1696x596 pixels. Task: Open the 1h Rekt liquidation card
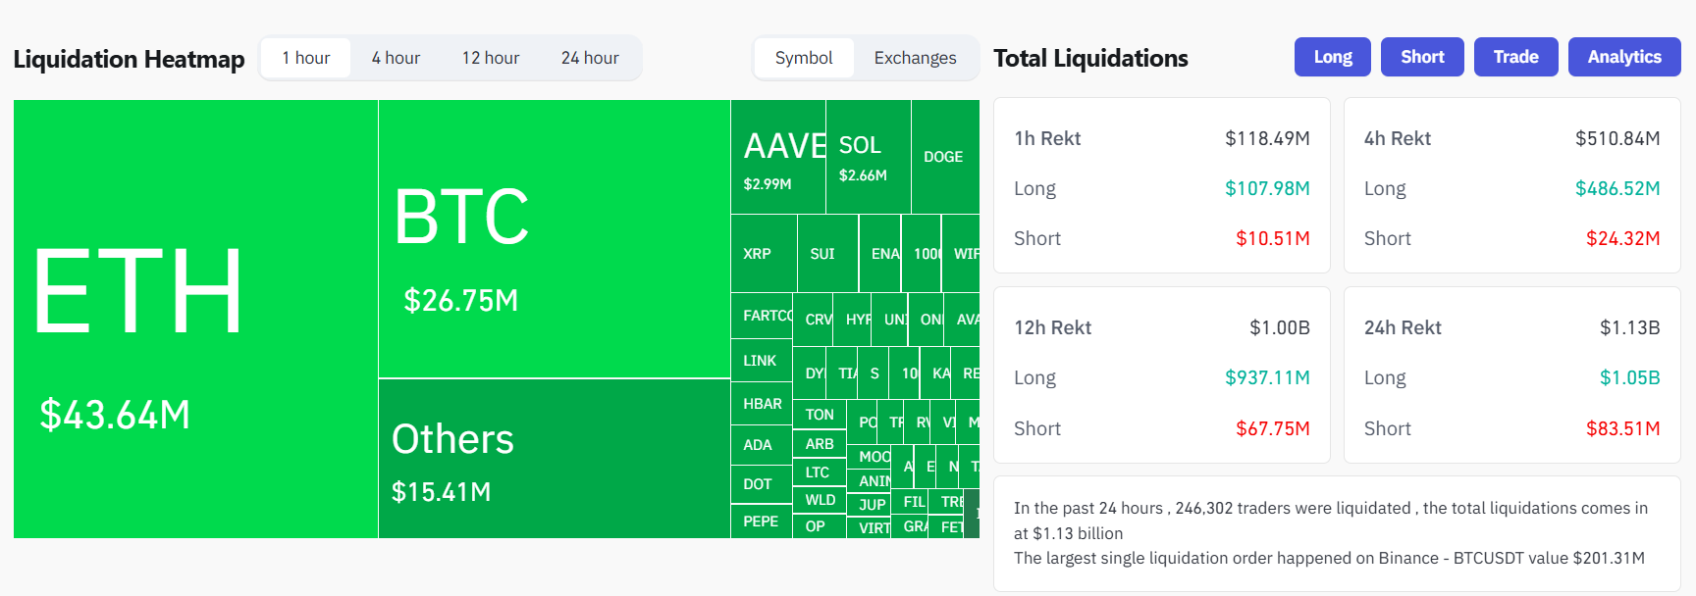coord(1161,185)
